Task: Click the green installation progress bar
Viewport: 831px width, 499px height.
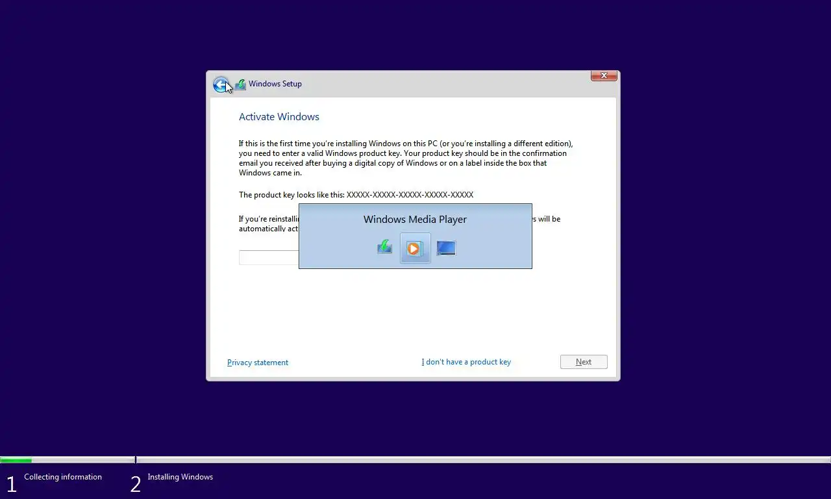Action: tap(16, 460)
